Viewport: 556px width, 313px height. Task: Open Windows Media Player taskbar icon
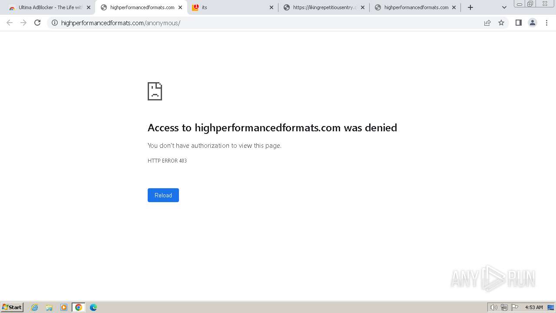(64, 307)
